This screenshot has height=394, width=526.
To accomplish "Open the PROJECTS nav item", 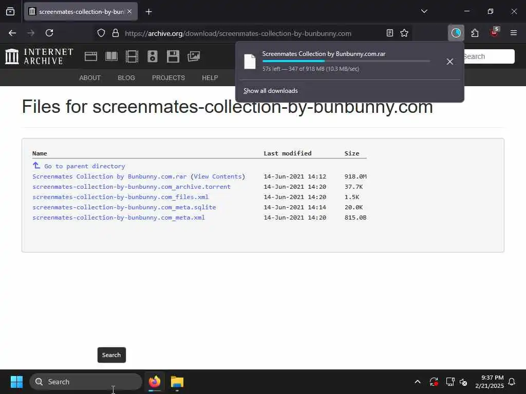I will coord(168,78).
